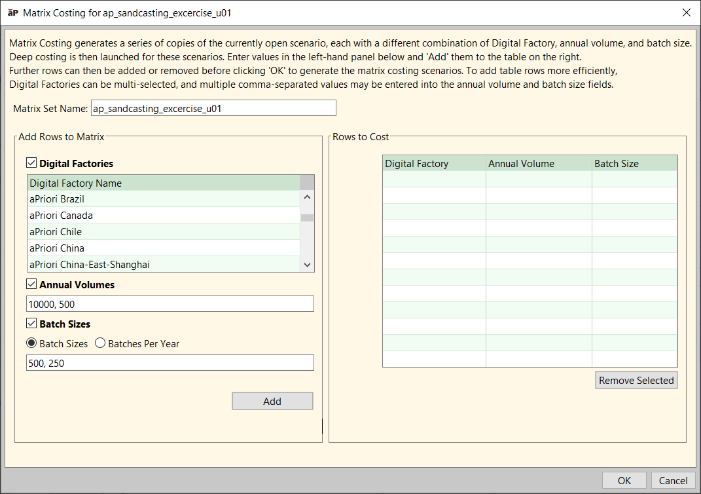
Task: Uncheck the Digital Factories checkbox
Action: tap(31, 163)
